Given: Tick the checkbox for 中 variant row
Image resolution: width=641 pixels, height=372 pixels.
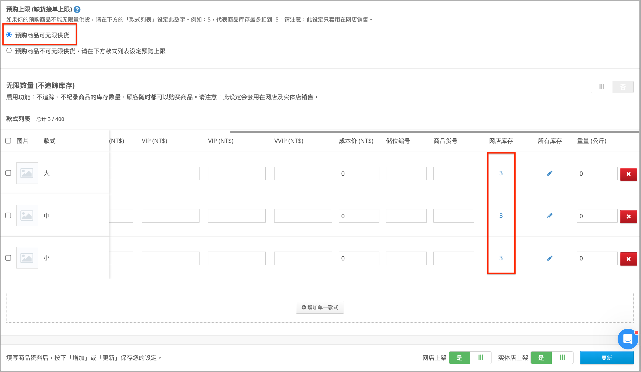Looking at the screenshot, I should tap(8, 215).
